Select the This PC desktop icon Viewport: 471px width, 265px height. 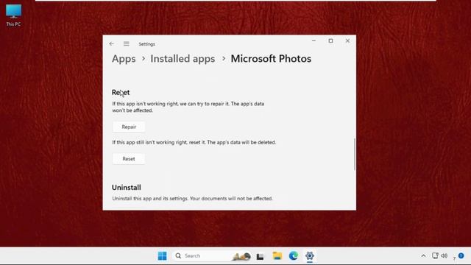(13, 15)
